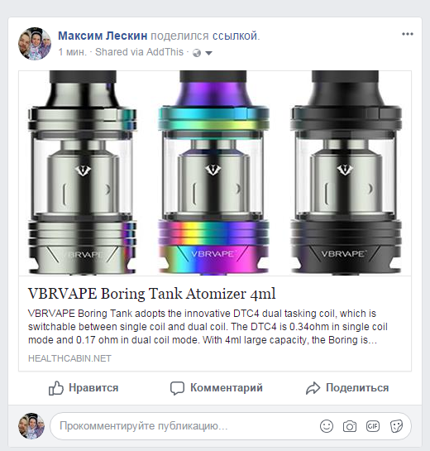Click the vape tanks preview image
This screenshot has height=451, width=430.
[x=215, y=173]
